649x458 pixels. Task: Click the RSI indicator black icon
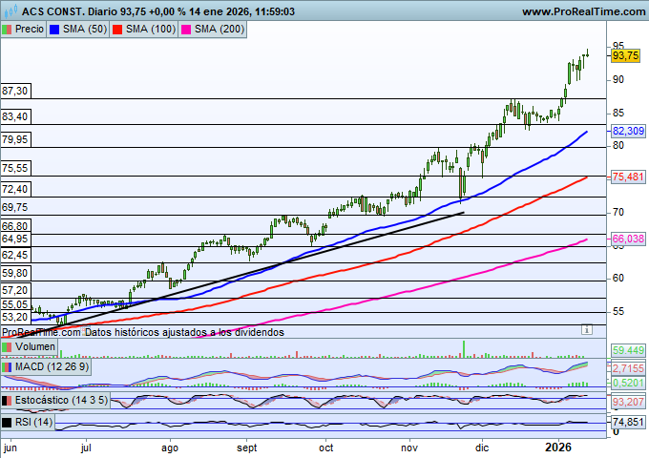pyautogui.click(x=8, y=422)
